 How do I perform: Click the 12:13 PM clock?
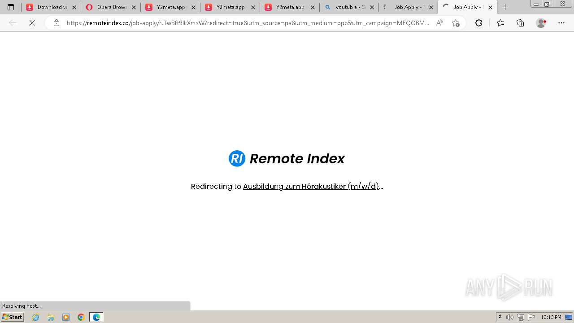pos(551,317)
